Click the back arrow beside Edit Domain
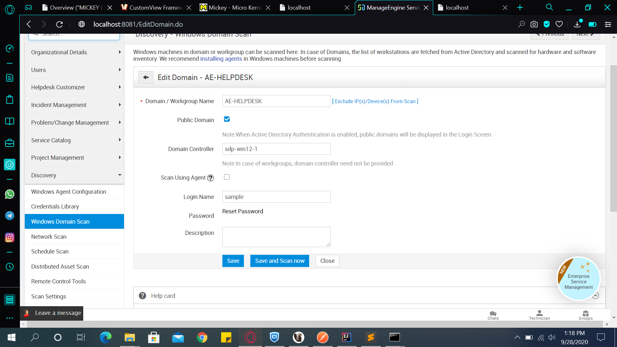Image resolution: width=617 pixels, height=347 pixels. point(146,77)
